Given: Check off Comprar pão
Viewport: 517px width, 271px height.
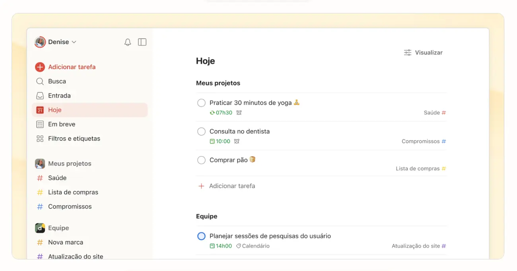Looking at the screenshot, I should click(201, 160).
